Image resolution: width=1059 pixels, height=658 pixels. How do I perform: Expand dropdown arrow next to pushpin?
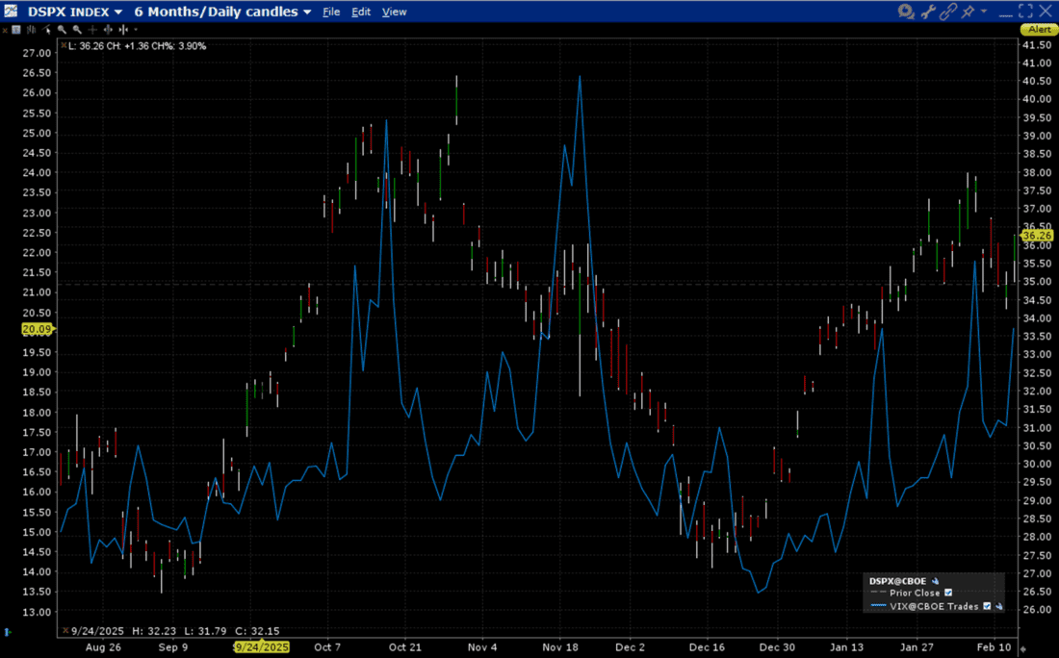(x=985, y=12)
